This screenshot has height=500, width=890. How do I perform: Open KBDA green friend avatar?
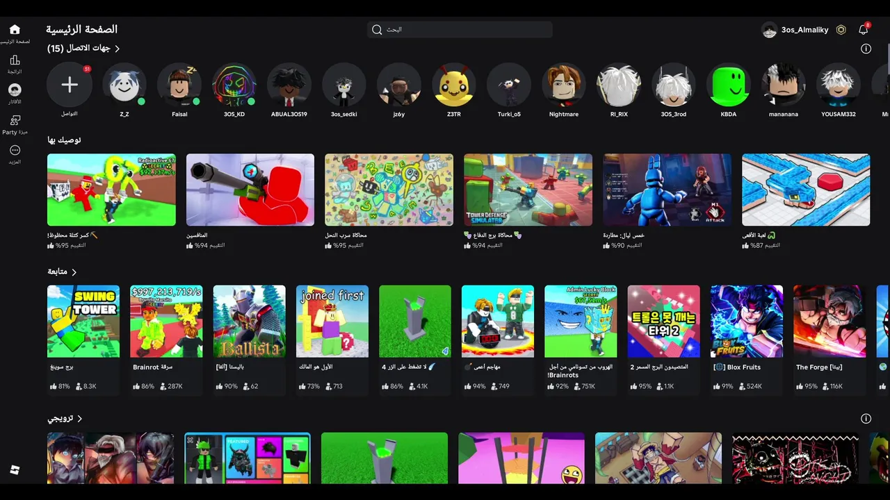click(x=729, y=85)
